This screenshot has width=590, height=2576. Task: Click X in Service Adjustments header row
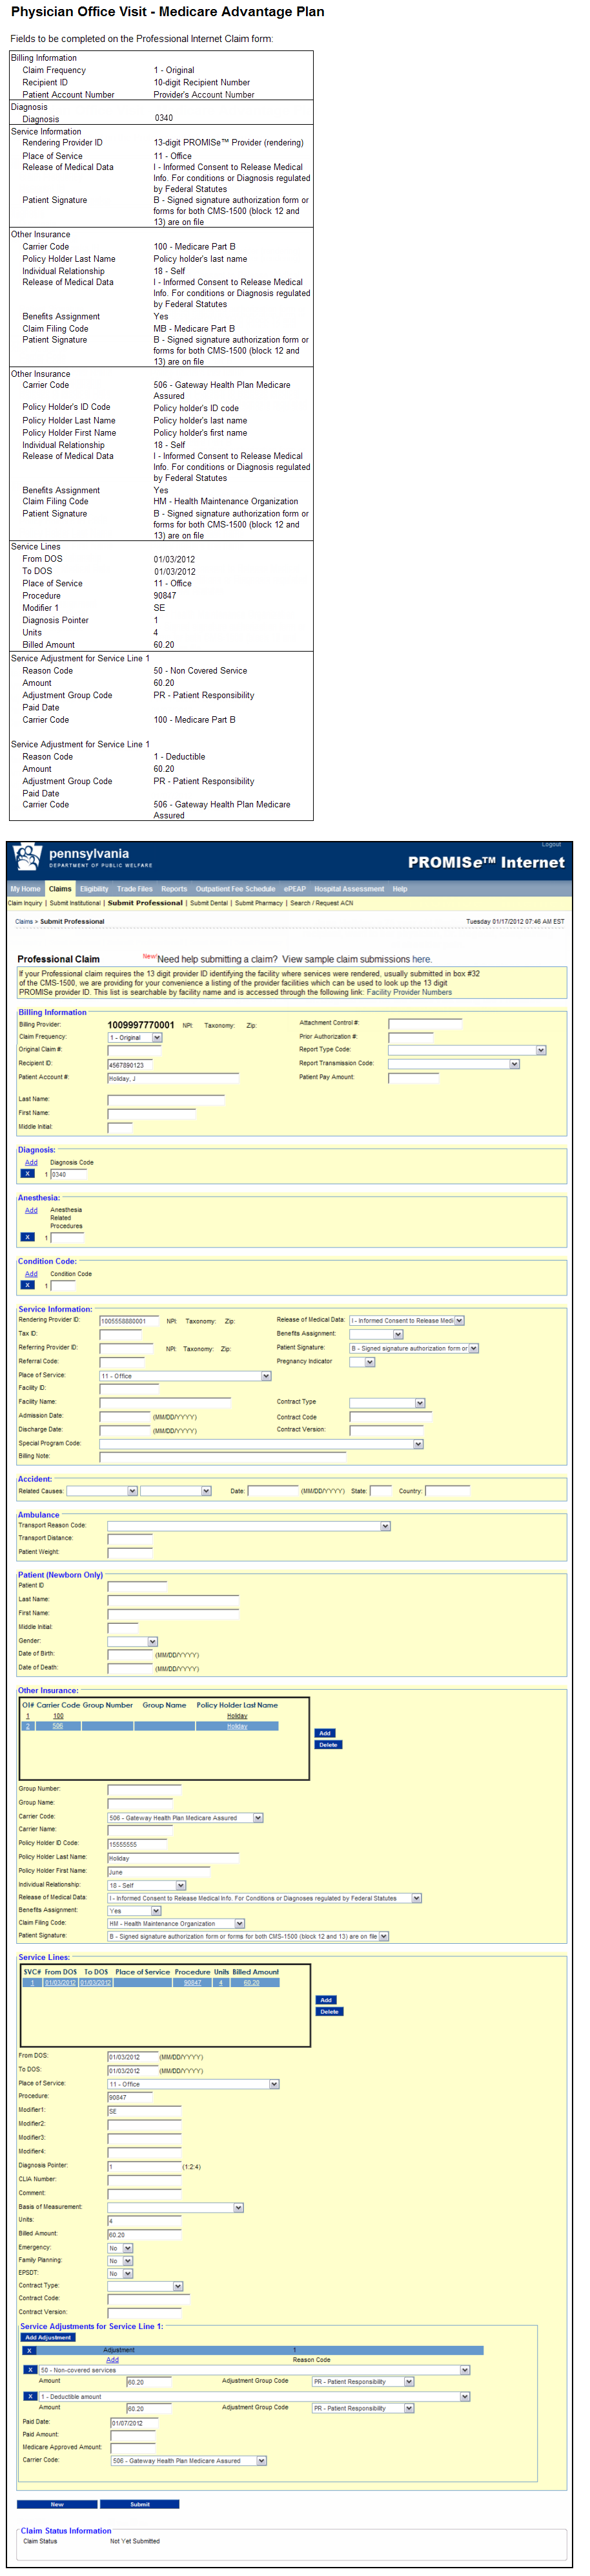pos(29,2350)
